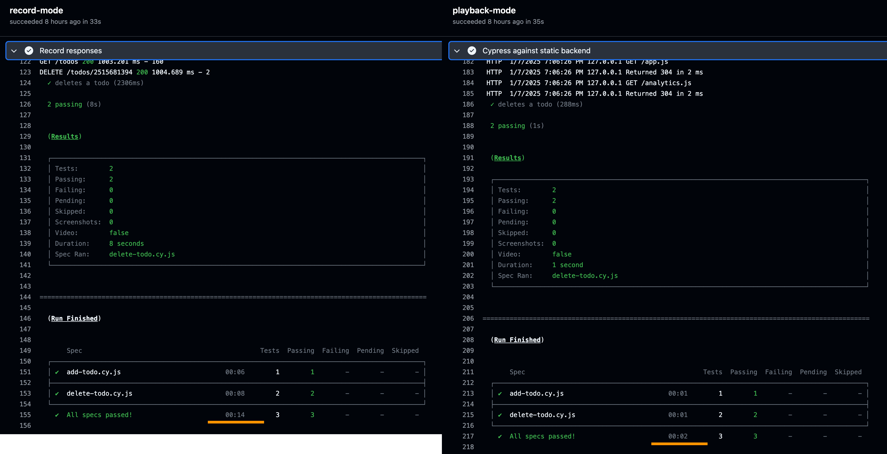This screenshot has height=454, width=887.
Task: Open line number 124 in record-mode log
Action: [25, 83]
